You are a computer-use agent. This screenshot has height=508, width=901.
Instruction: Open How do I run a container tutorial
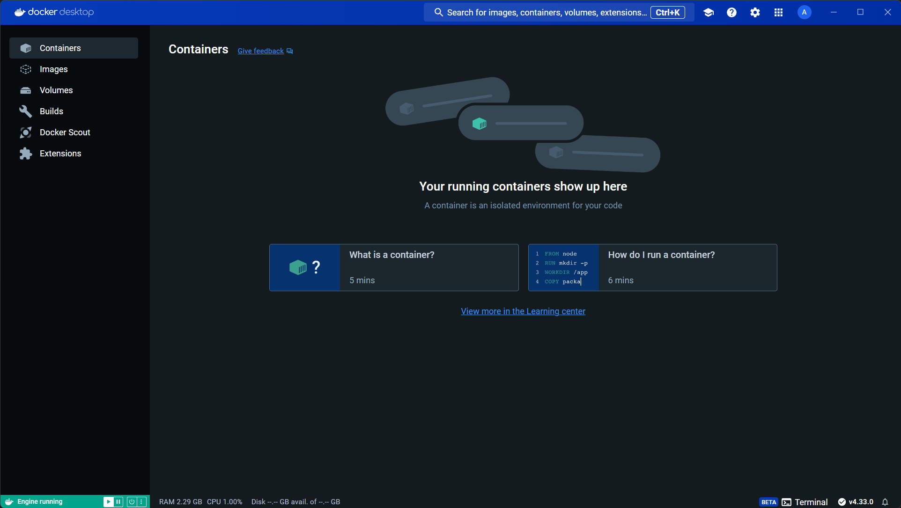click(x=652, y=267)
